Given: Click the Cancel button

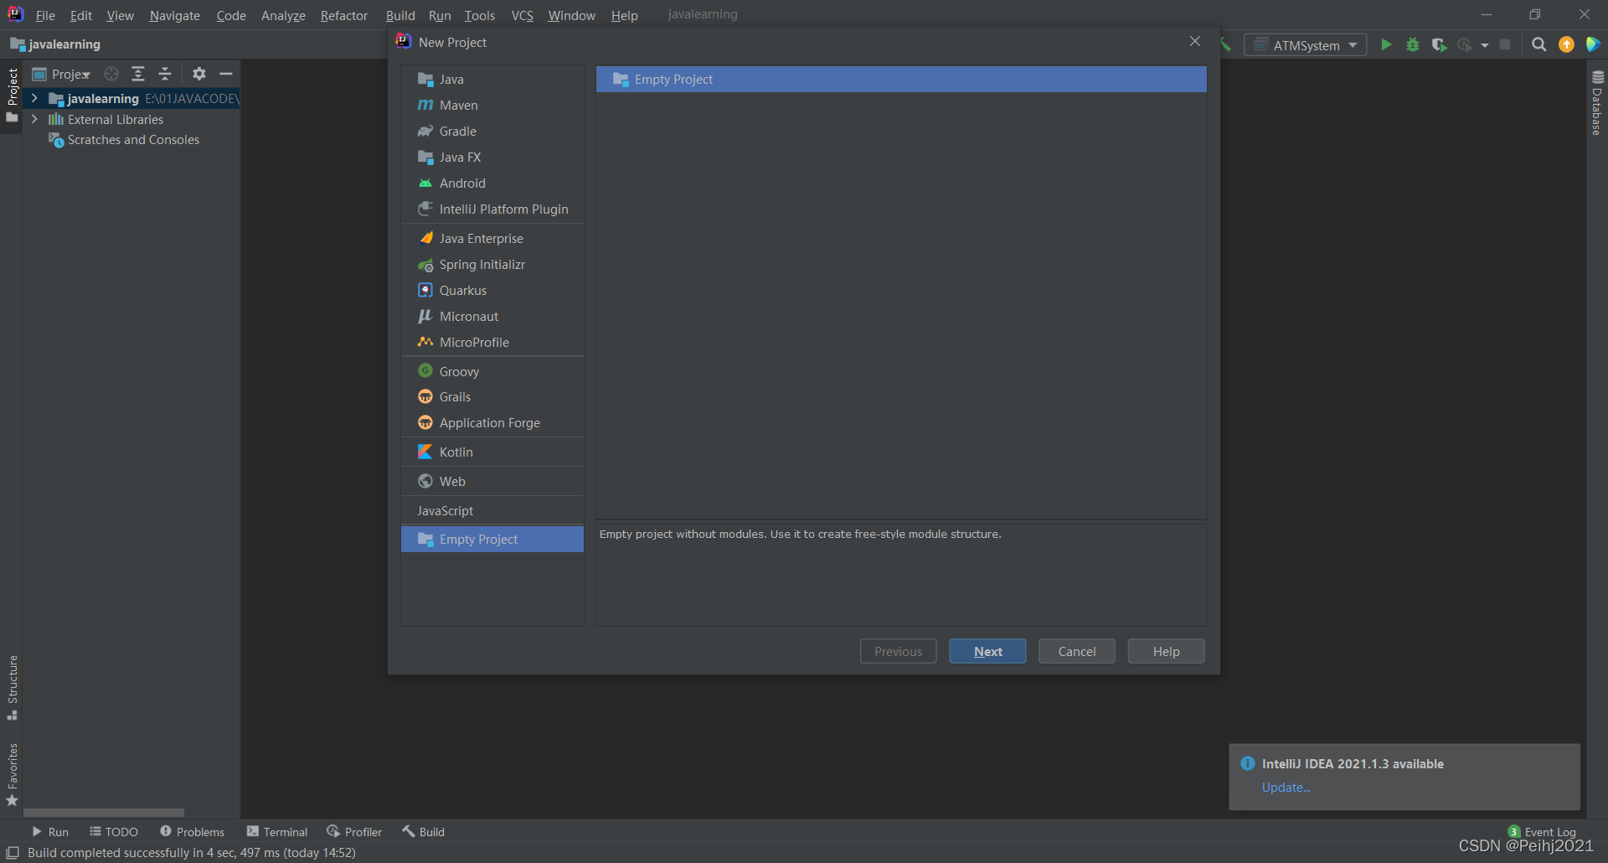Looking at the screenshot, I should point(1076,651).
